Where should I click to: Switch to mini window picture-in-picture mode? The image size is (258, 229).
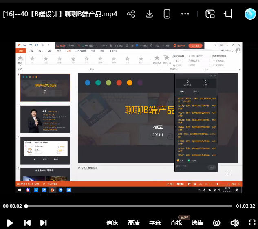210,14
